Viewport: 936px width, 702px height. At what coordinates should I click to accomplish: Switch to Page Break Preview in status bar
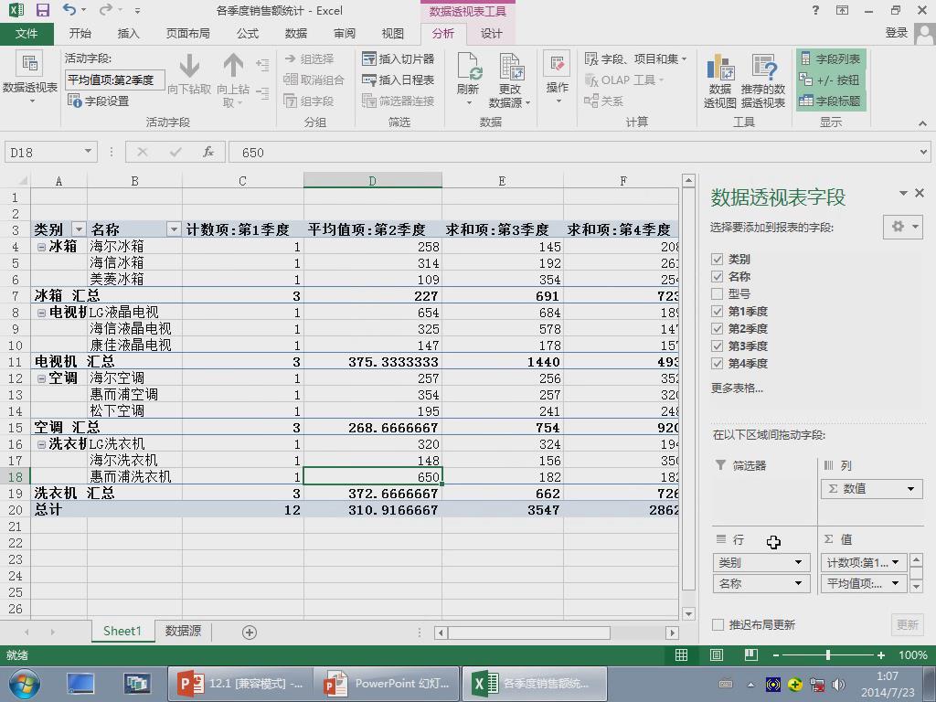coord(751,654)
